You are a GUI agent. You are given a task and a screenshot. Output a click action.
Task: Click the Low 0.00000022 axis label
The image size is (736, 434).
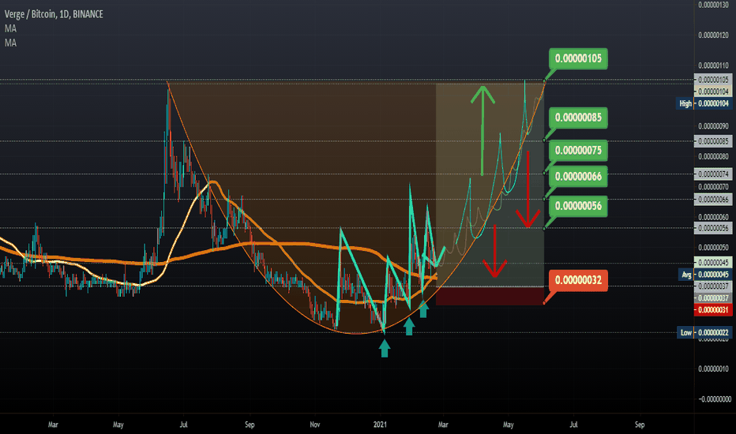tap(704, 333)
